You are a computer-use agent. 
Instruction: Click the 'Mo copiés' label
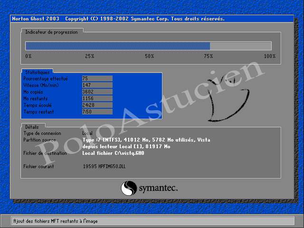(x=33, y=92)
